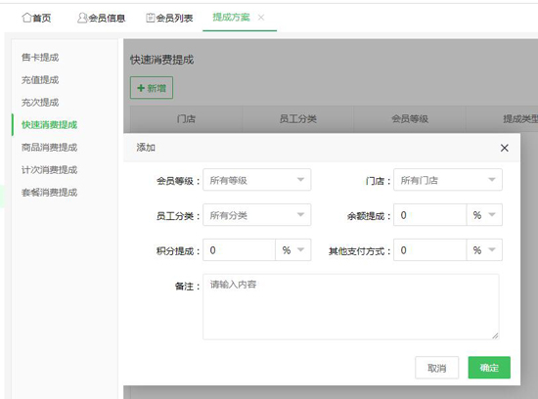The width and height of the screenshot is (538, 399).
Task: Select 快速消费提成 sidebar item
Action: pos(50,125)
